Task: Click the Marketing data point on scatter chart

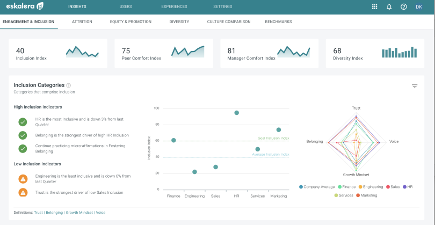Action: (x=279, y=130)
